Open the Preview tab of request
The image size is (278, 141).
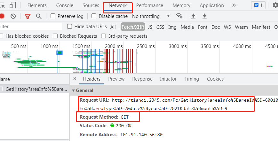pyautogui.click(x=116, y=79)
